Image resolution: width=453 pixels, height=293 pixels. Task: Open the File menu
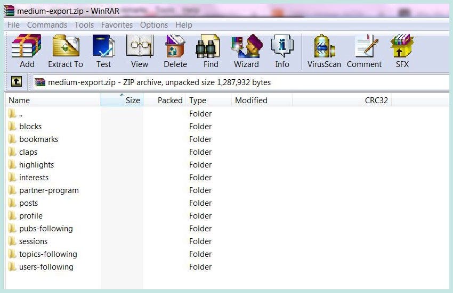(x=13, y=25)
